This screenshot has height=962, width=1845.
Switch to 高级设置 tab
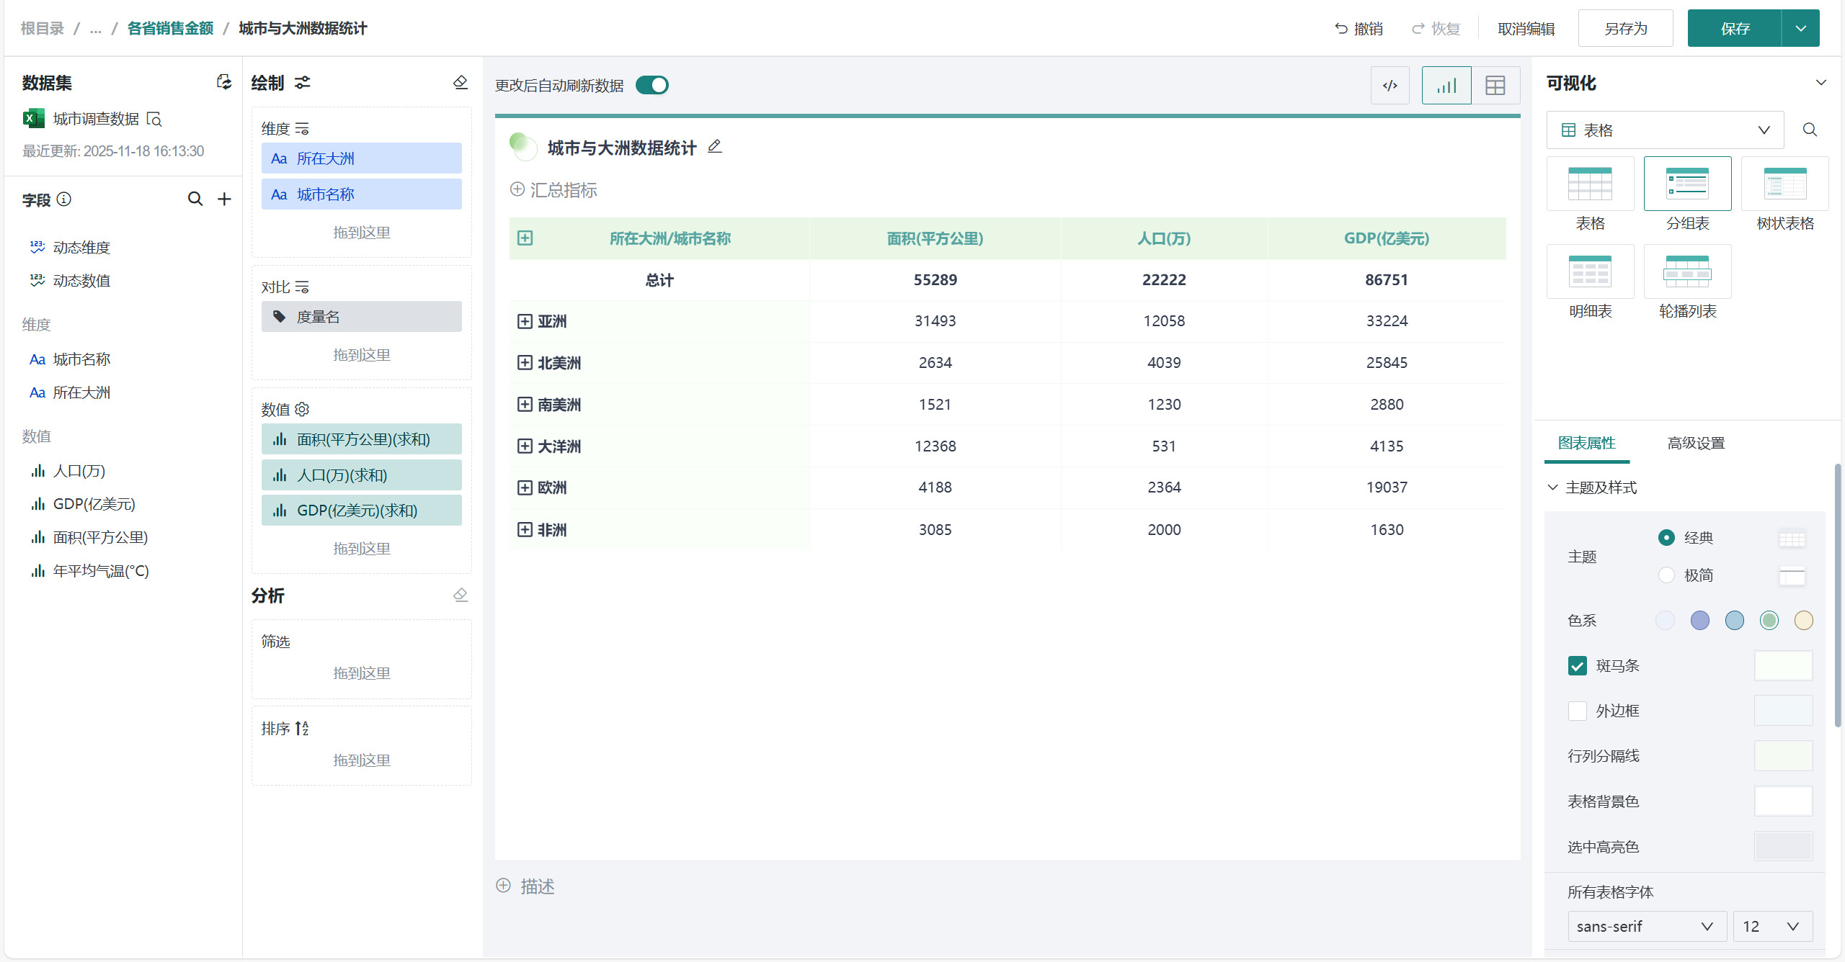pyautogui.click(x=1696, y=443)
